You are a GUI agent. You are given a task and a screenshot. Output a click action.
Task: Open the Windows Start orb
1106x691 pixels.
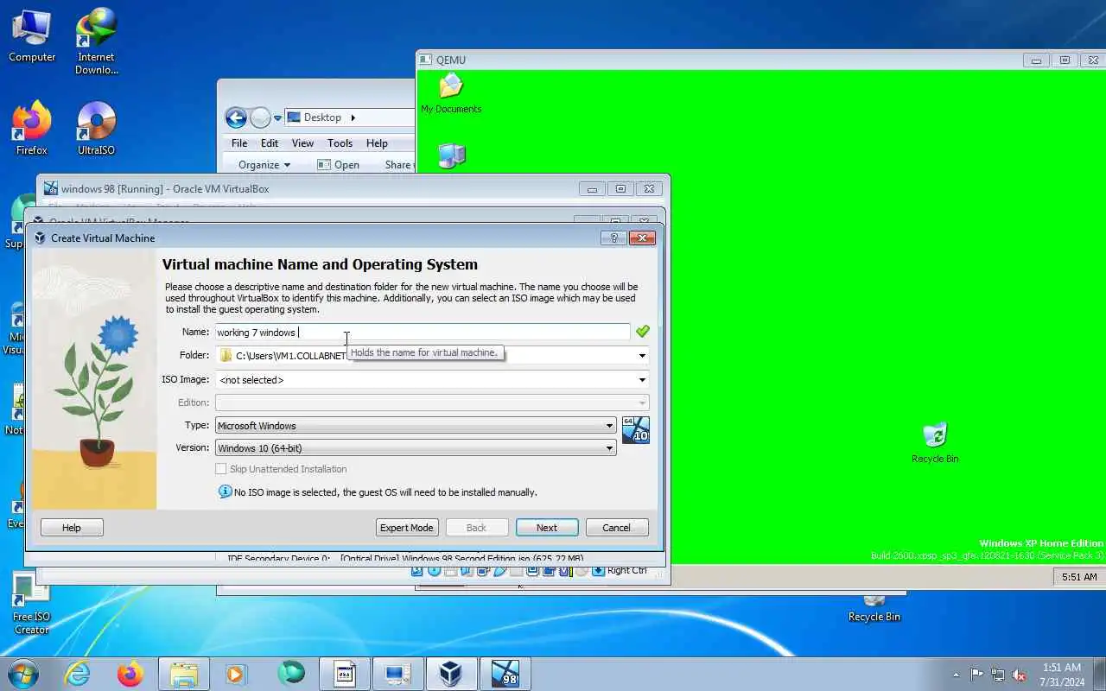23,674
